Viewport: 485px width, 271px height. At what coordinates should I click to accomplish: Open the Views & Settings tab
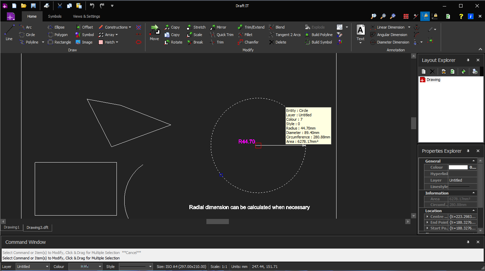click(x=87, y=16)
